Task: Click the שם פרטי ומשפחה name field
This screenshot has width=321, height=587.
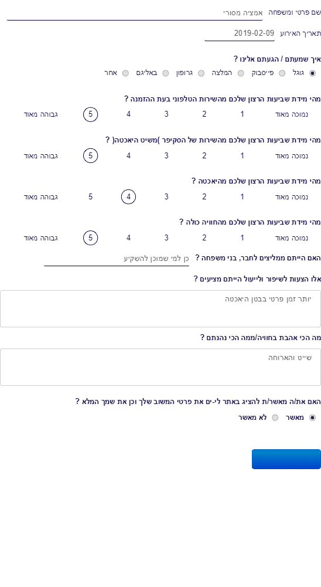Action: pyautogui.click(x=135, y=13)
